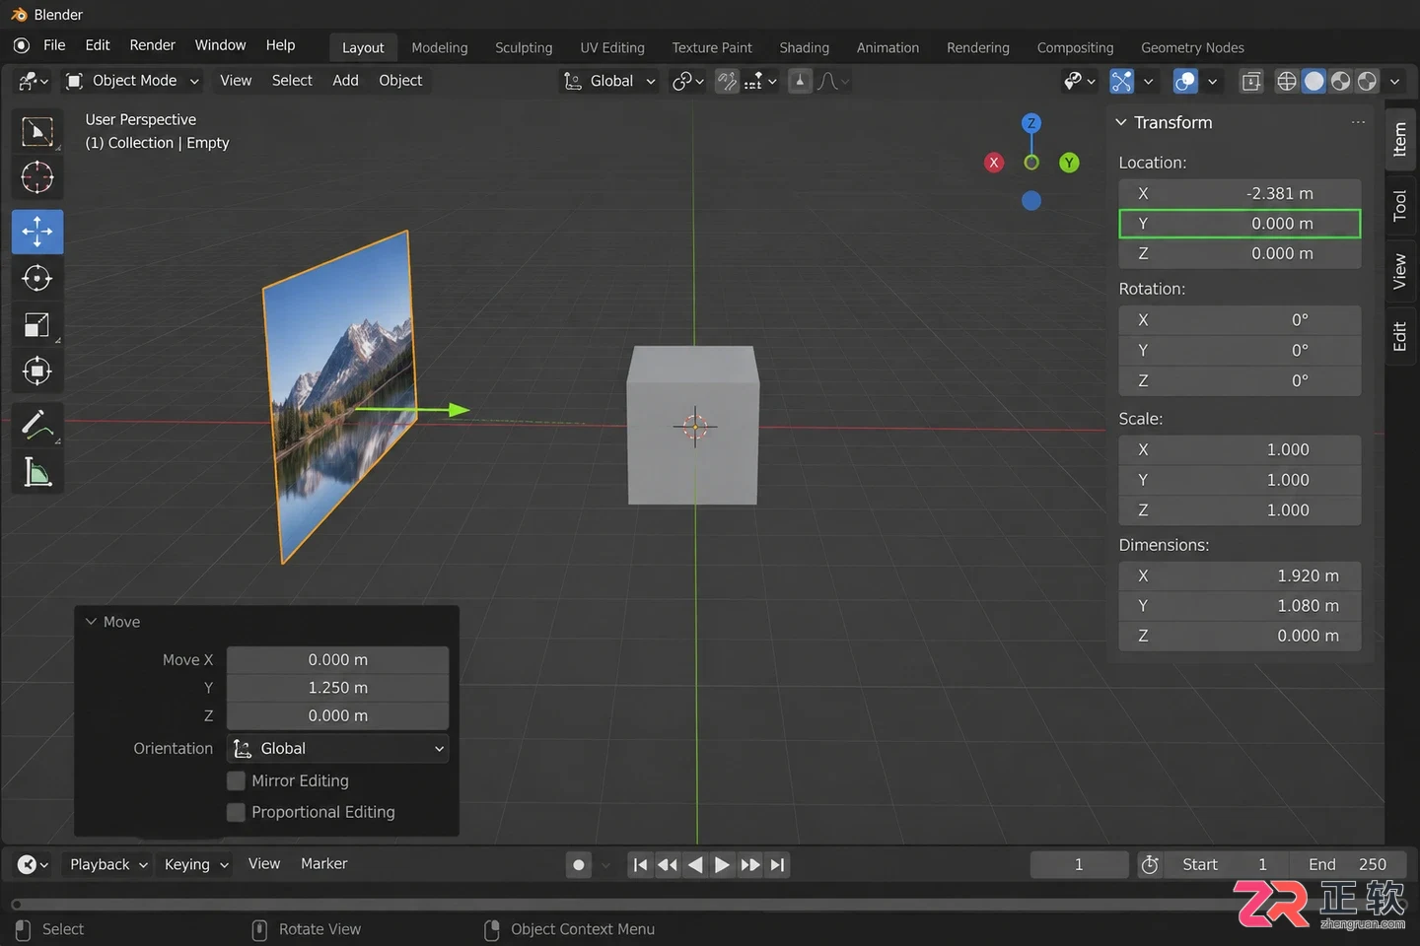The image size is (1420, 946).
Task: Open the Orientation dropdown in Move panel
Action: click(337, 749)
